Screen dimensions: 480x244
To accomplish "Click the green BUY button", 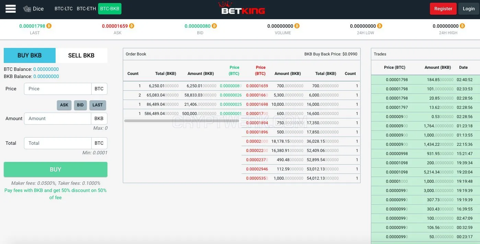I will (x=56, y=169).
